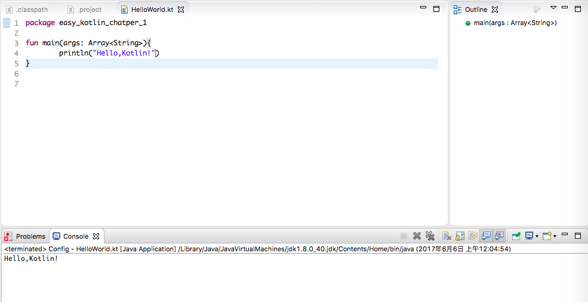Click 'Array<String>' in editor line 3
Viewport: 588px width, 302px height.
click(115, 43)
